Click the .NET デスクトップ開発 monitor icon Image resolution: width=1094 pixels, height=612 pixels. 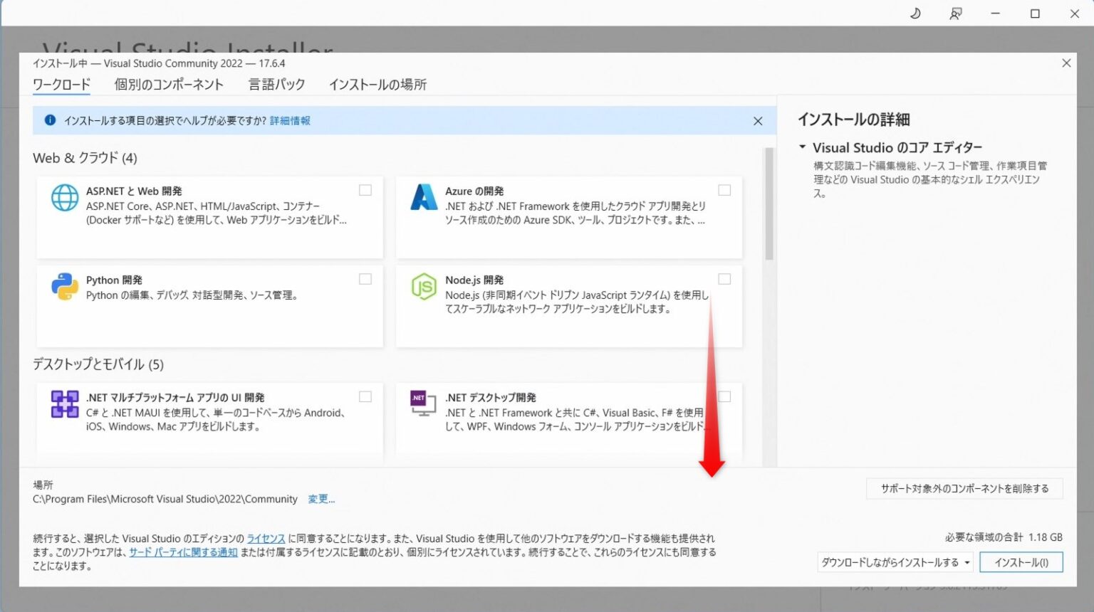[x=421, y=404]
